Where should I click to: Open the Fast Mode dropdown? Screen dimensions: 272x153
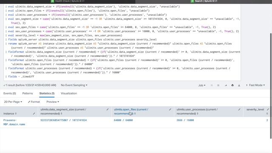(255, 85)
